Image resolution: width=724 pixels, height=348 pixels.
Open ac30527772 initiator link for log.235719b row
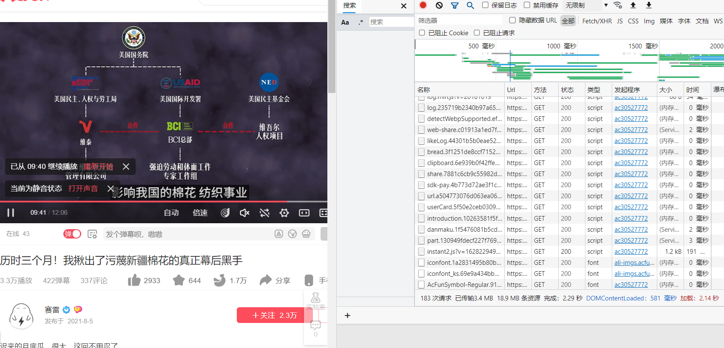click(631, 108)
